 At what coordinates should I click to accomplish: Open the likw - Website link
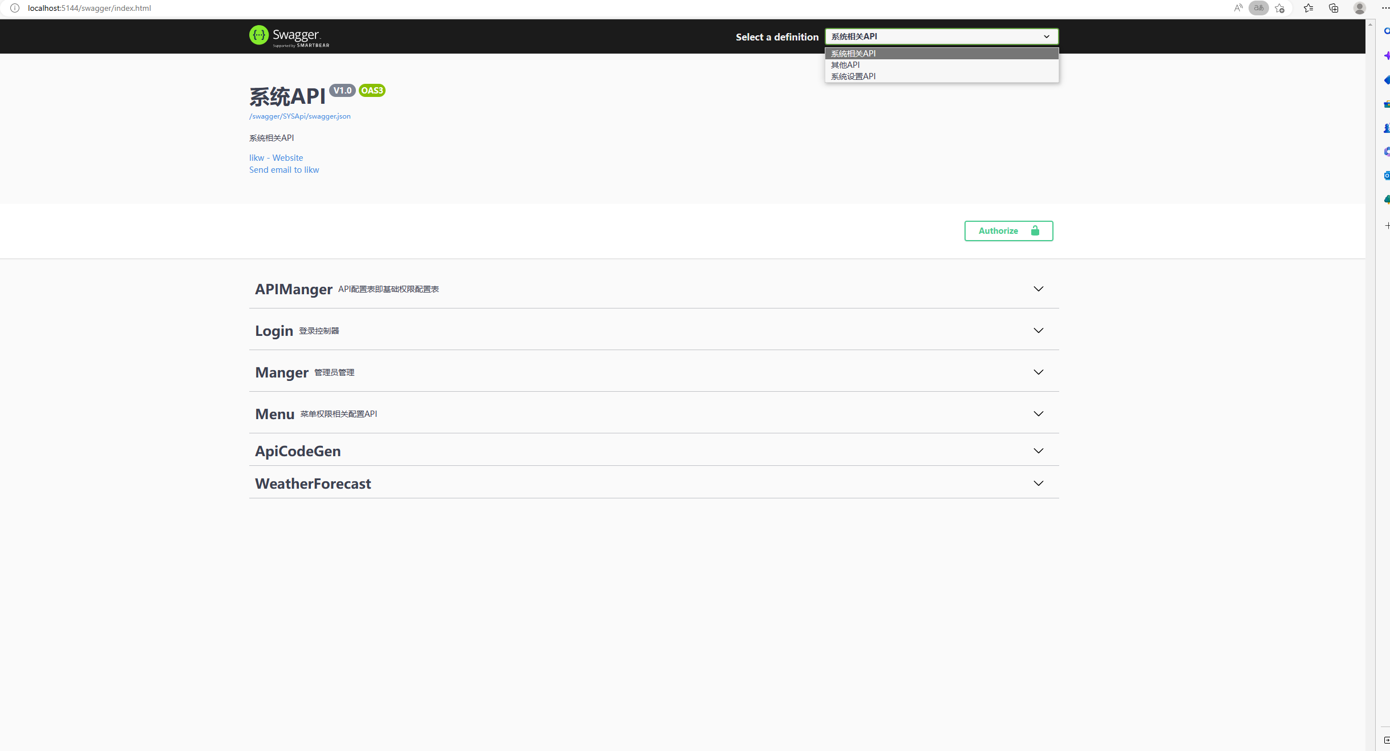[276, 158]
